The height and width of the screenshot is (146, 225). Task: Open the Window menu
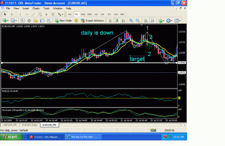pyautogui.click(x=58, y=8)
